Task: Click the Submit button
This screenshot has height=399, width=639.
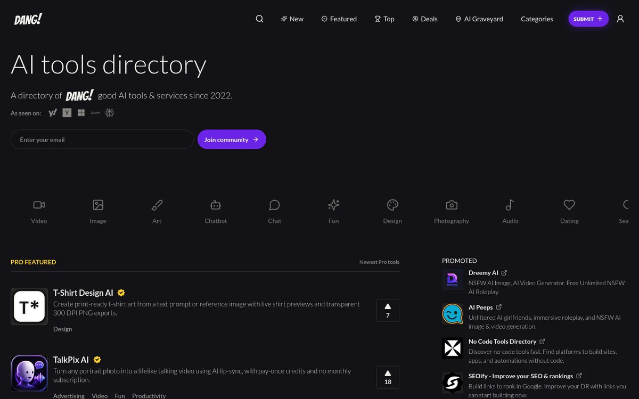Action: (588, 19)
